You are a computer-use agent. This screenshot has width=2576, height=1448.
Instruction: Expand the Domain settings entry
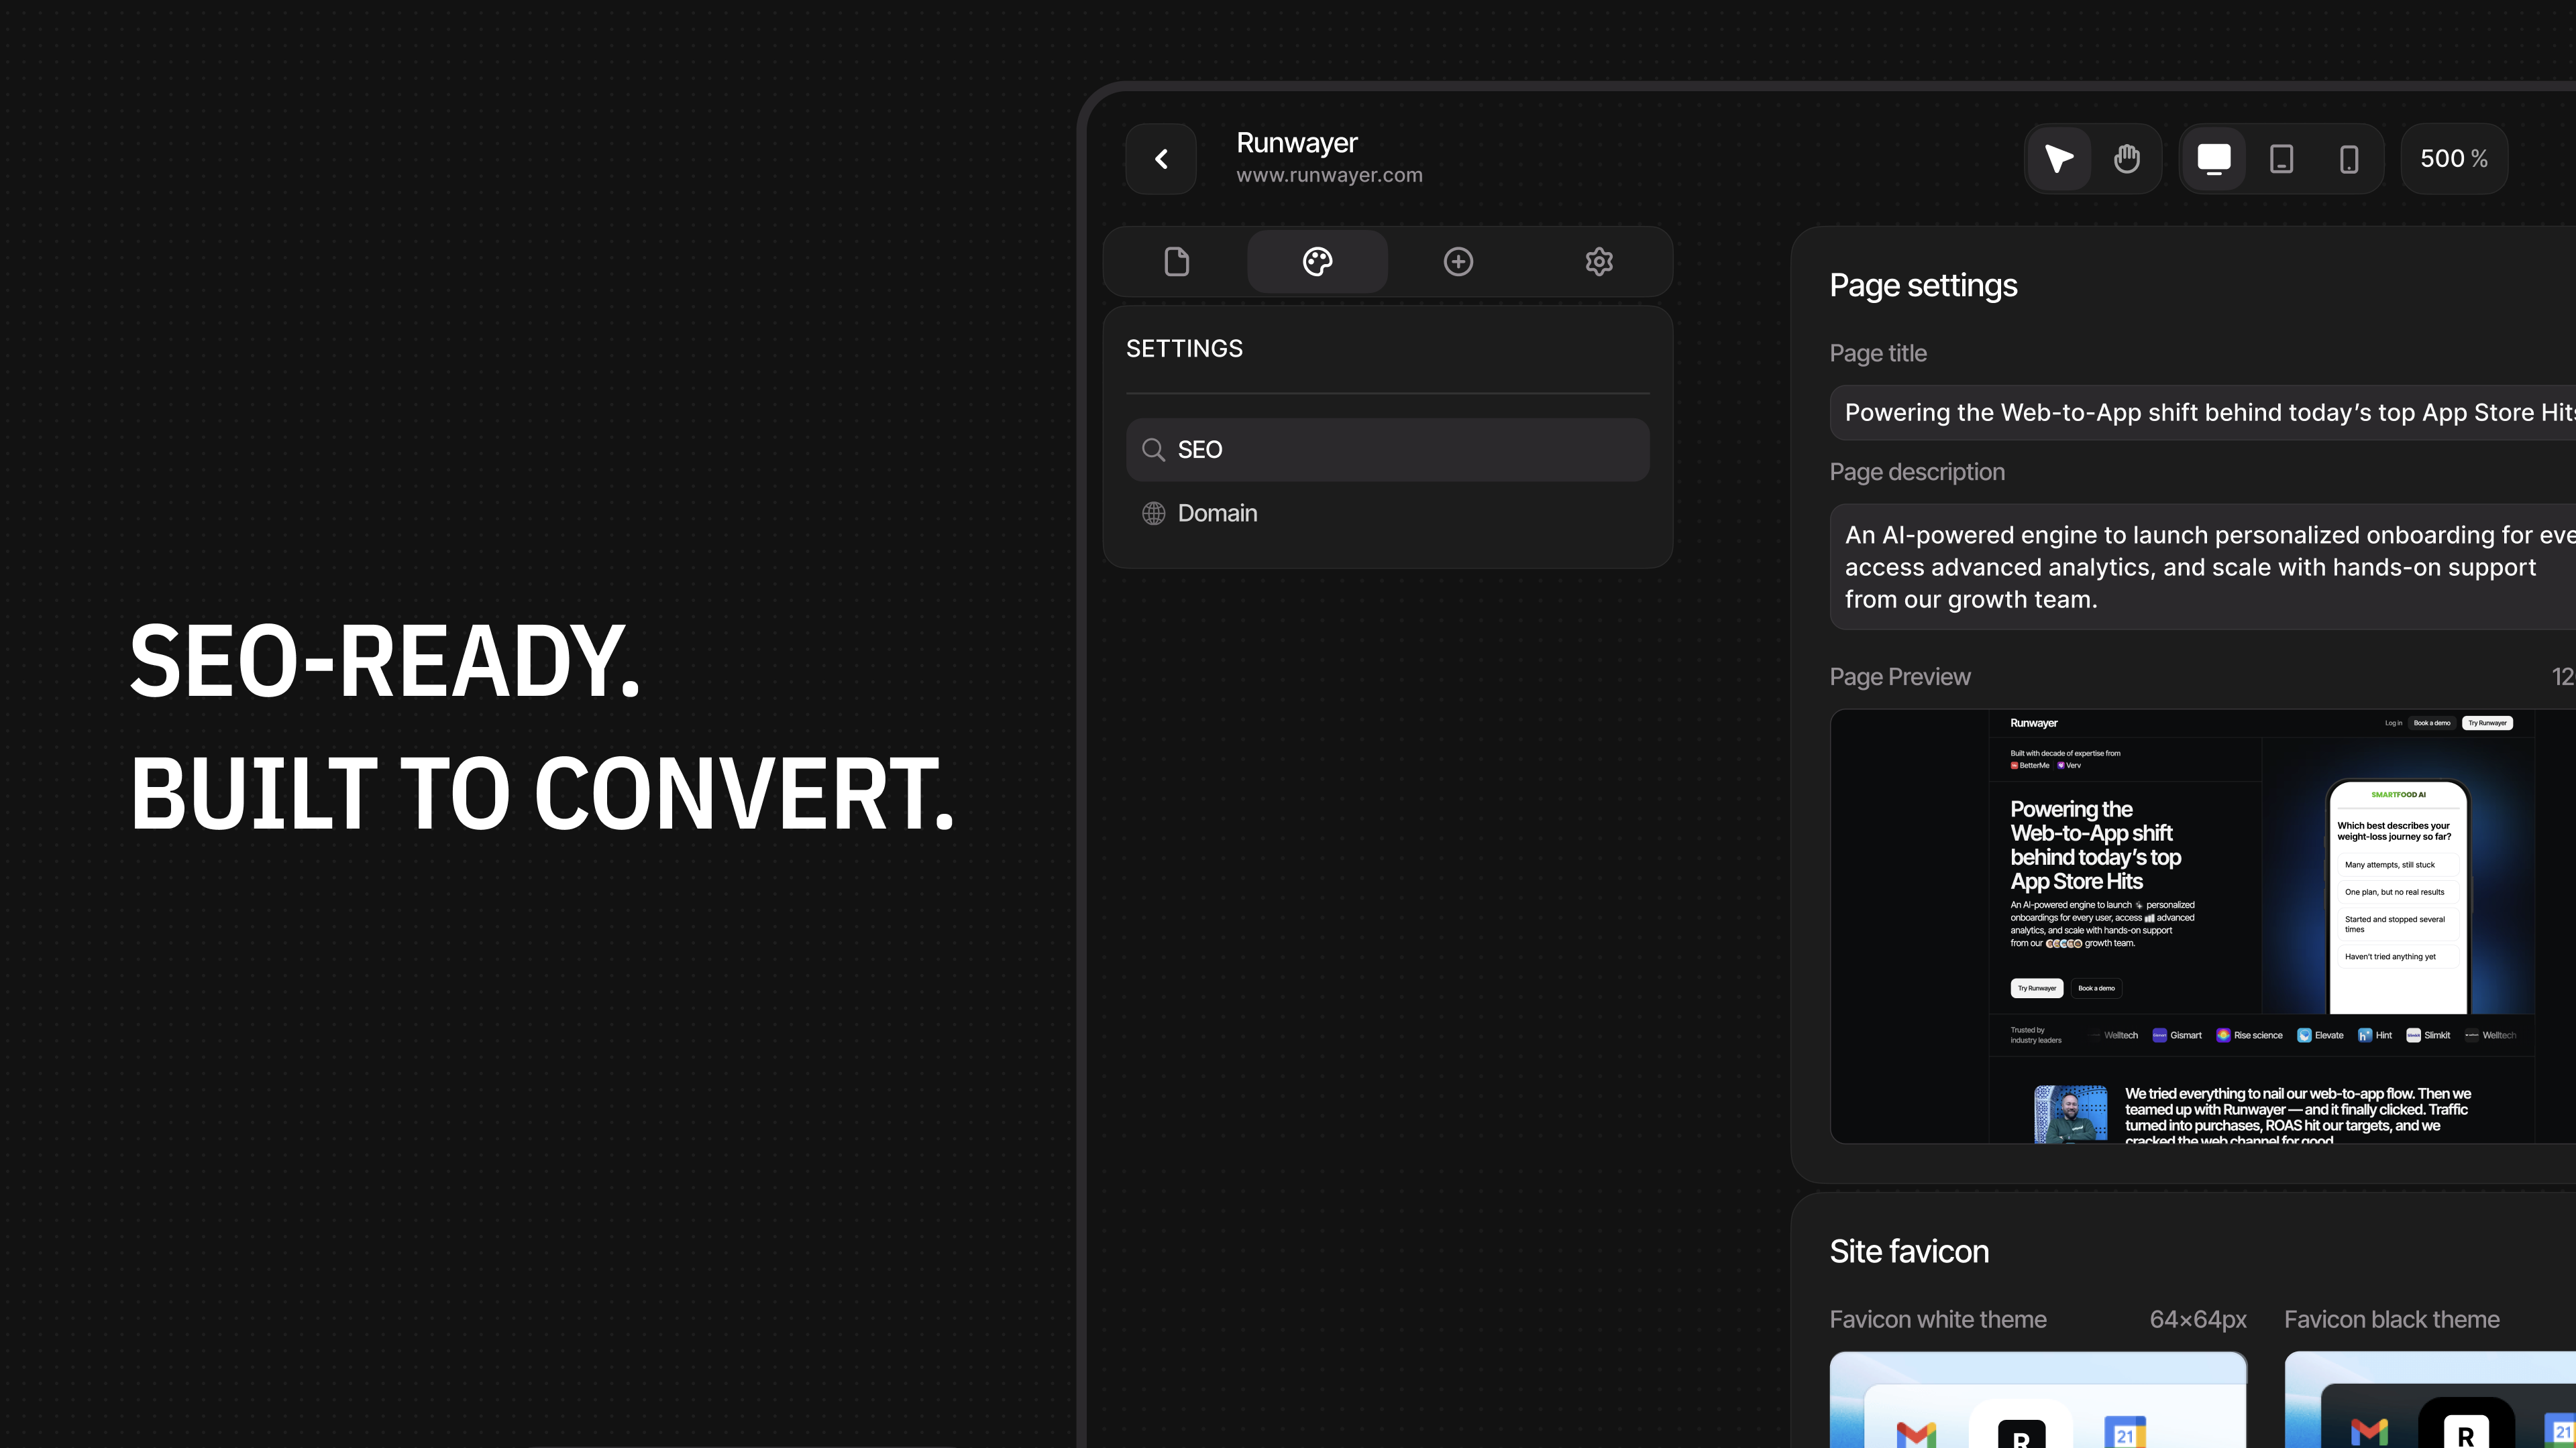(x=1217, y=513)
